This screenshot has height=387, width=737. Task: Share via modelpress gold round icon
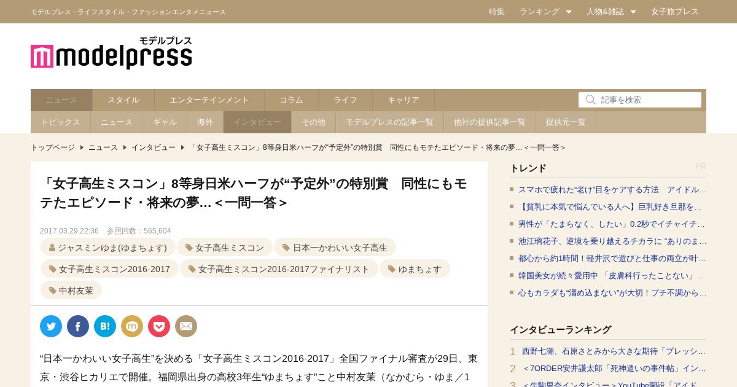(132, 326)
